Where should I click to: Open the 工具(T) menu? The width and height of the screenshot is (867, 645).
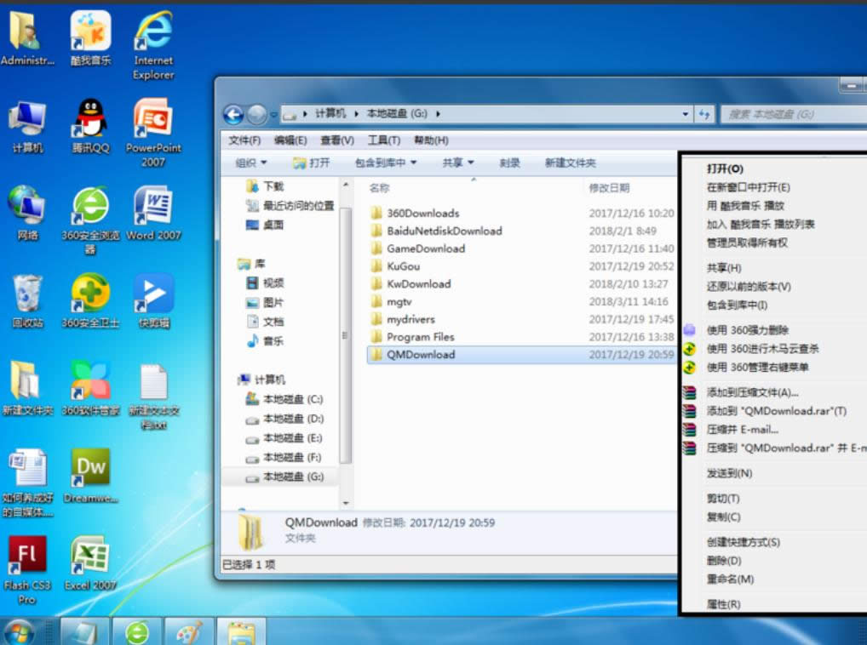[383, 140]
